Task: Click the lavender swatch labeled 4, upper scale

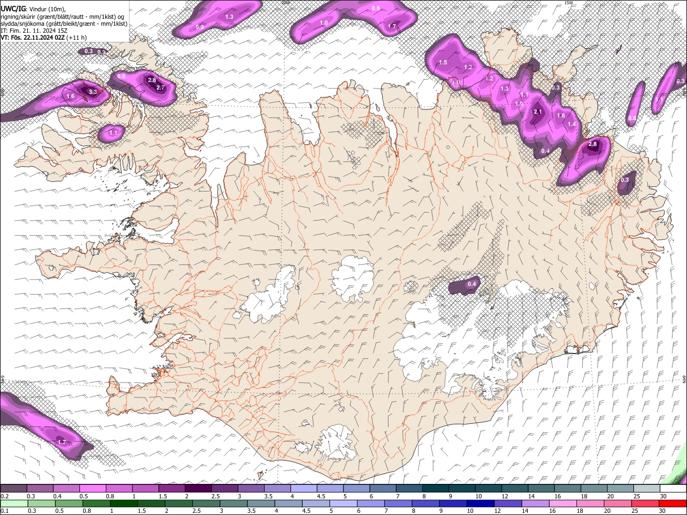Action: point(304,489)
